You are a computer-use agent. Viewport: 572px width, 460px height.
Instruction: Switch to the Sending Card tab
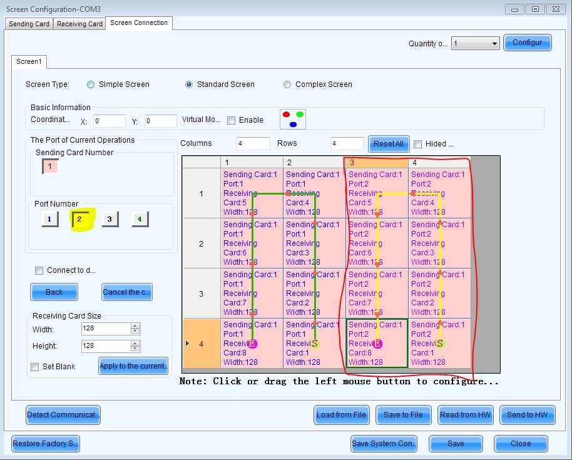click(x=29, y=24)
